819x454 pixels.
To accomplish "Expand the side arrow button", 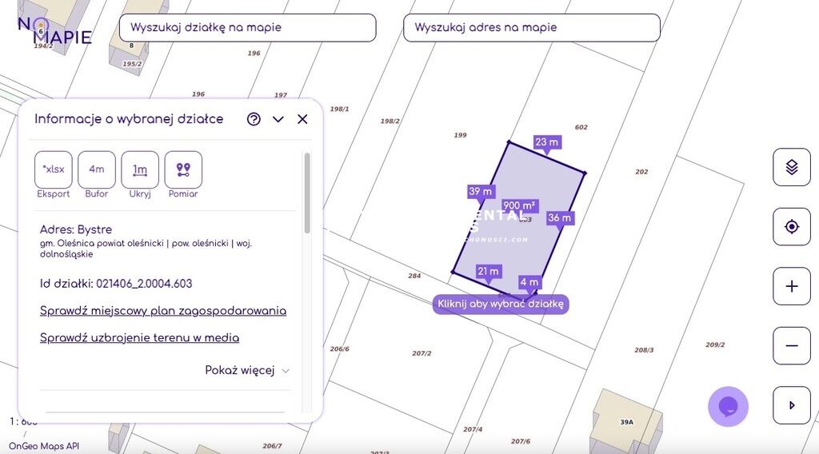I will coord(791,405).
